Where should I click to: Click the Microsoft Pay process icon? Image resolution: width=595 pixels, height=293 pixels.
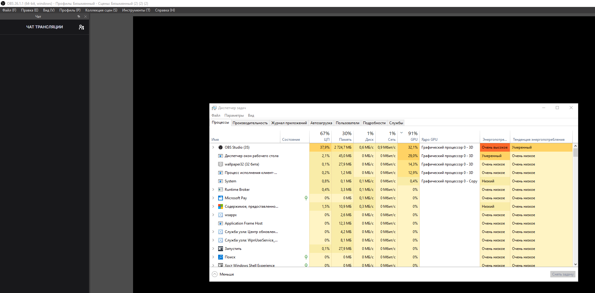click(221, 198)
